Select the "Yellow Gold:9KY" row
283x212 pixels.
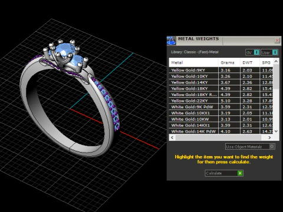221,70
